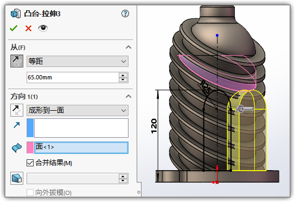Click the draft angle down spinner arrow

(x=123, y=181)
